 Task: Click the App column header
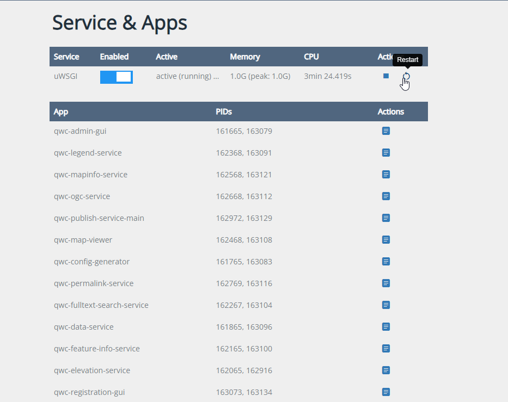(61, 112)
